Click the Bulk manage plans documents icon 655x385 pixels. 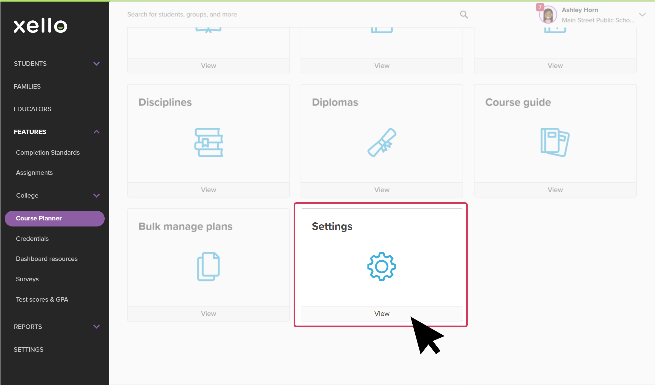(x=209, y=266)
